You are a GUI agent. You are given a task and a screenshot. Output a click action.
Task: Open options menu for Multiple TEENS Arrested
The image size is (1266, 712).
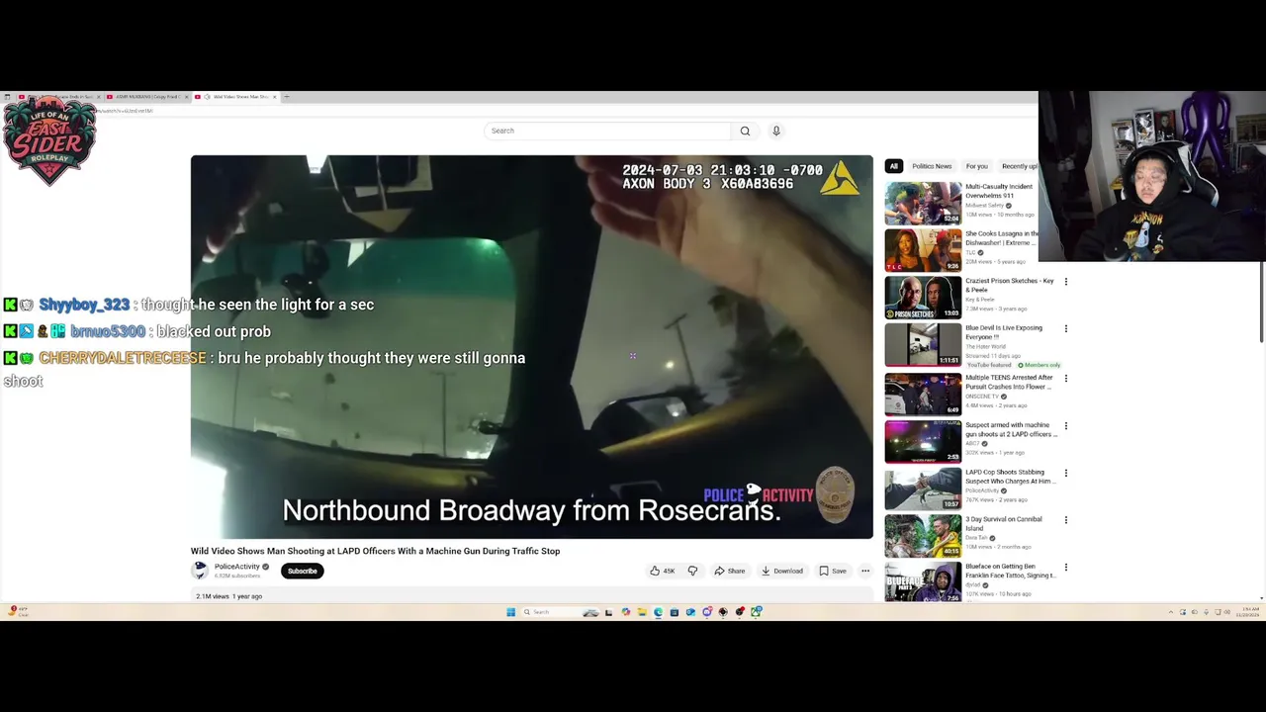click(1065, 379)
